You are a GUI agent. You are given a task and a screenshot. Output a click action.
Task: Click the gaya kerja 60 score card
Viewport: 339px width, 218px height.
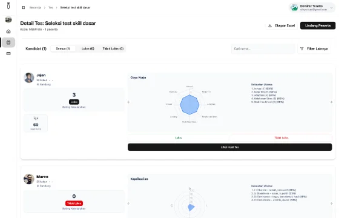(x=36, y=123)
